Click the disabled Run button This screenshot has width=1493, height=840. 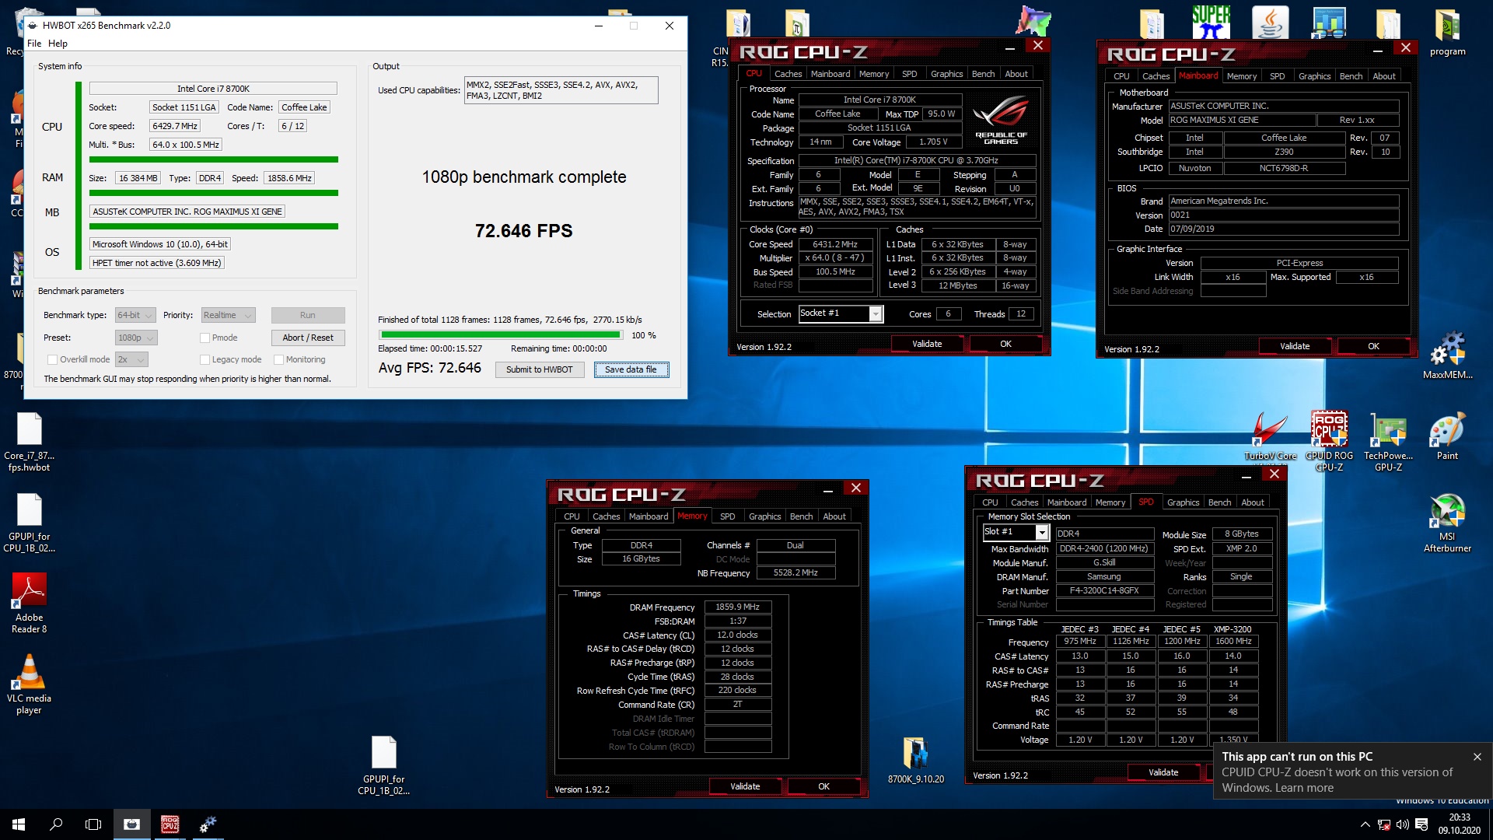tap(308, 315)
